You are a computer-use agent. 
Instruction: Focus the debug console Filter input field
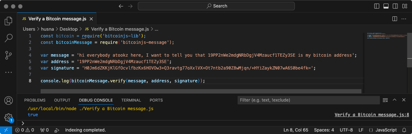coord(308,100)
